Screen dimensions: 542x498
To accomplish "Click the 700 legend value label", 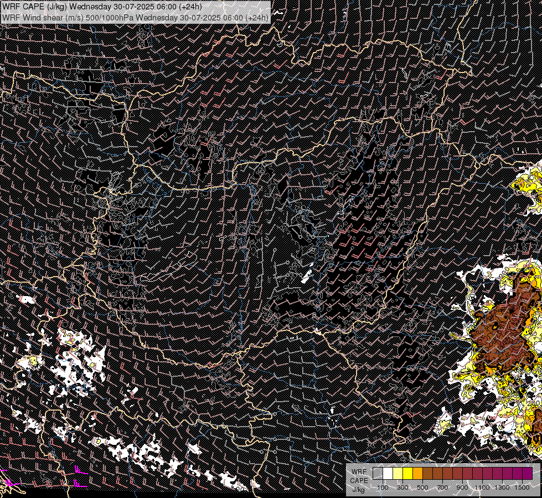I will click(x=442, y=487).
